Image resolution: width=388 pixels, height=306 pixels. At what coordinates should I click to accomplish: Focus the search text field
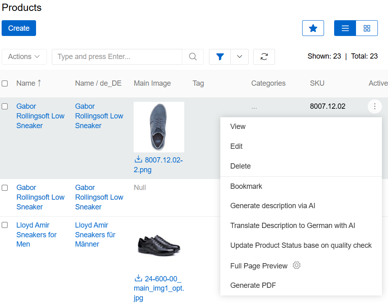[x=117, y=57]
